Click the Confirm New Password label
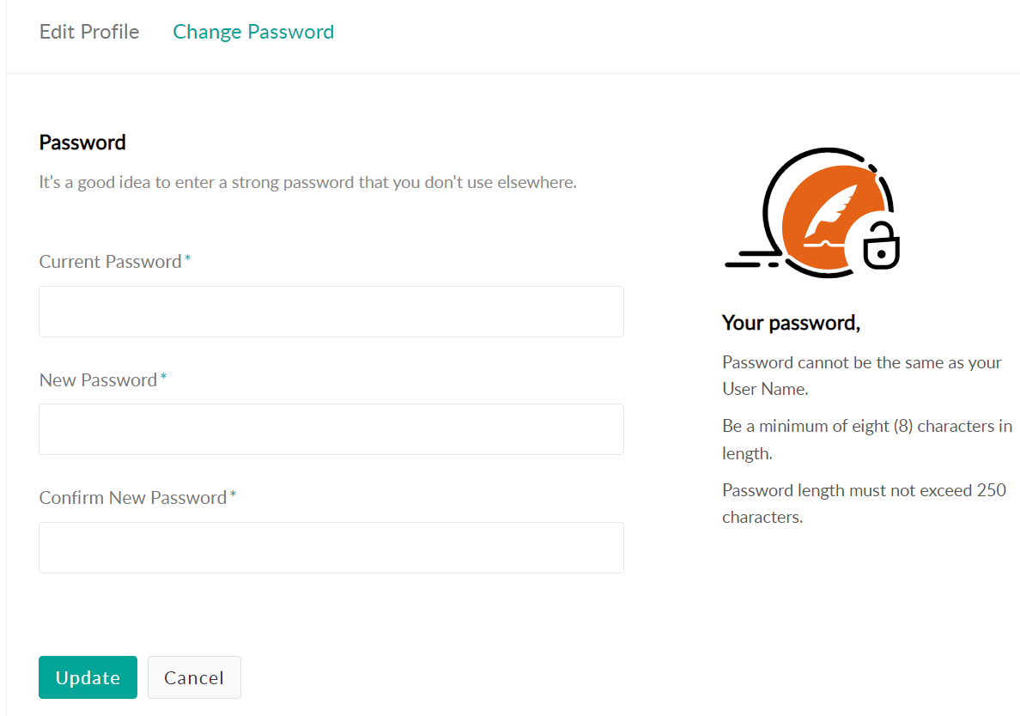The height and width of the screenshot is (716, 1020). 133,498
